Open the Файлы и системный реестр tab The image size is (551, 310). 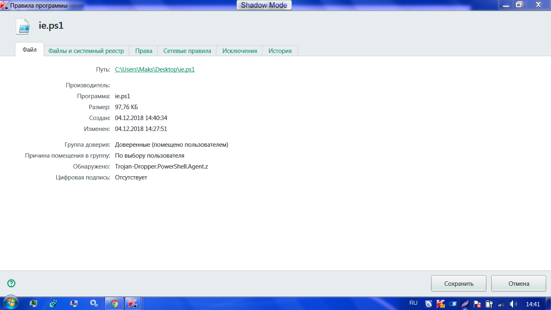(86, 51)
